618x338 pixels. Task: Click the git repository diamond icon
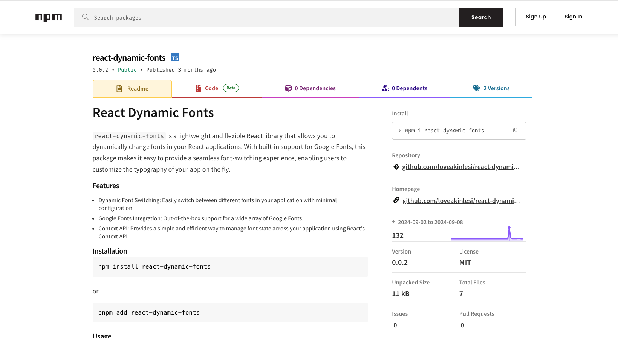tap(396, 167)
